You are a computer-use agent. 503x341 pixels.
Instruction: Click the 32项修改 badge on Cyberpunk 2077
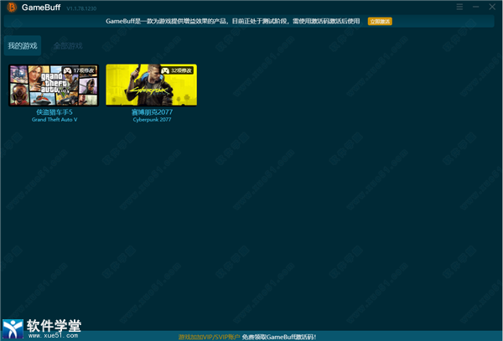pos(179,70)
